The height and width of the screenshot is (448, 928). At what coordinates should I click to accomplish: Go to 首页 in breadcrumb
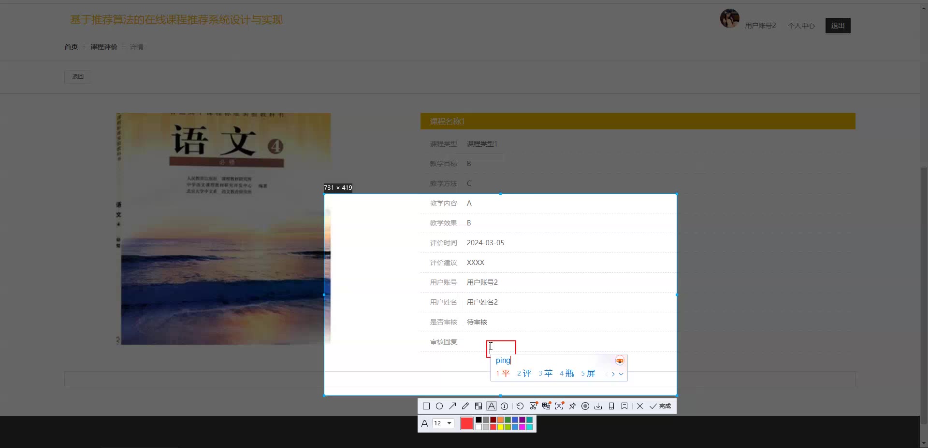[71, 47]
